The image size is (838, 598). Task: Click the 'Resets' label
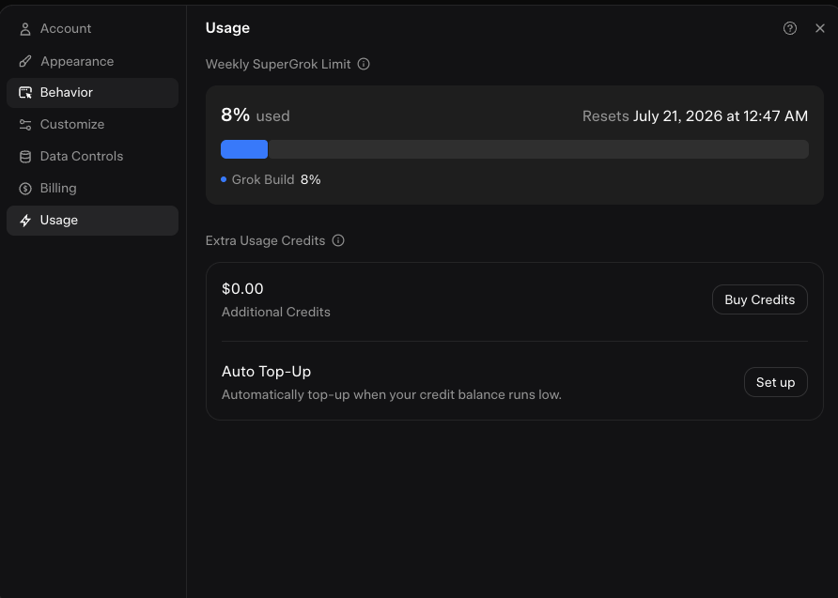coord(606,115)
